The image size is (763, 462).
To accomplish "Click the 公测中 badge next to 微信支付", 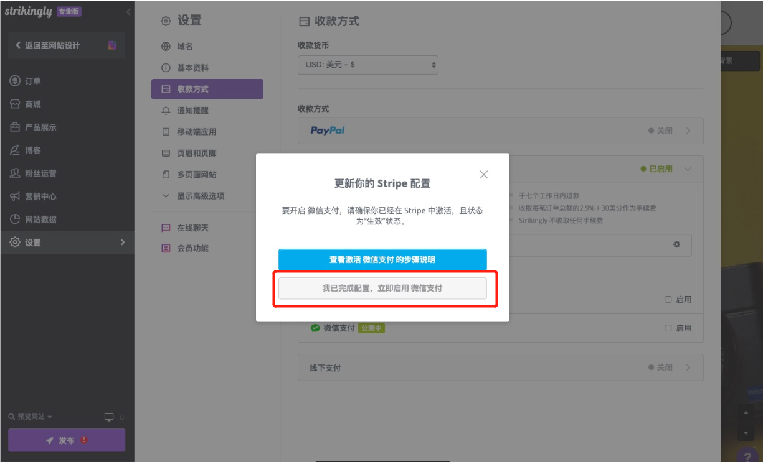I will click(x=371, y=328).
